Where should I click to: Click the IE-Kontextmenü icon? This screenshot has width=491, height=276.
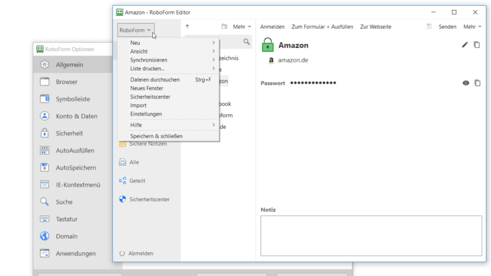(45, 185)
